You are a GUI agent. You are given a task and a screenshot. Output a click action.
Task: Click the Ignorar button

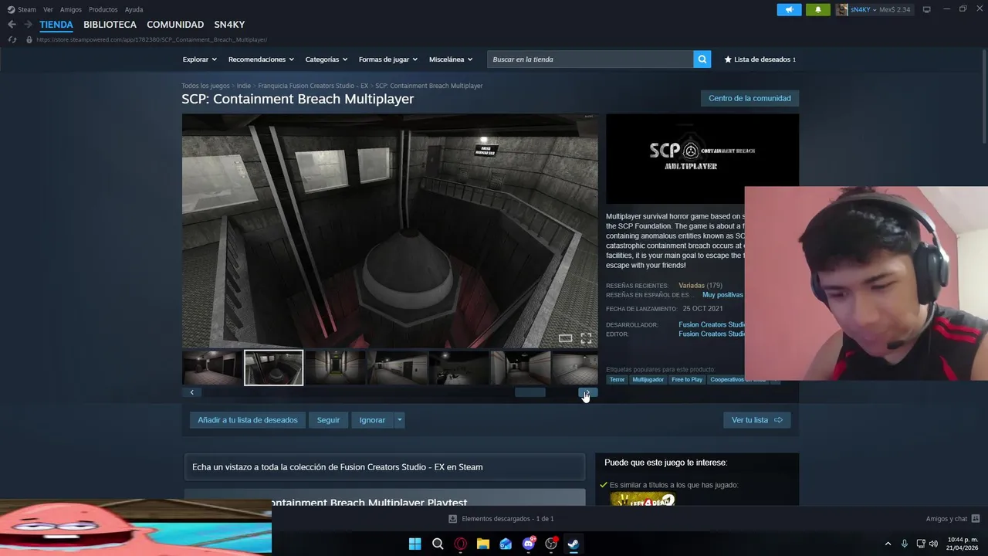click(372, 420)
